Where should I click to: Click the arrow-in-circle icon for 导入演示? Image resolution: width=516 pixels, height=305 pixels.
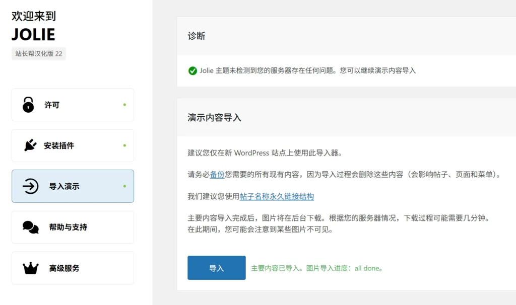(30, 186)
